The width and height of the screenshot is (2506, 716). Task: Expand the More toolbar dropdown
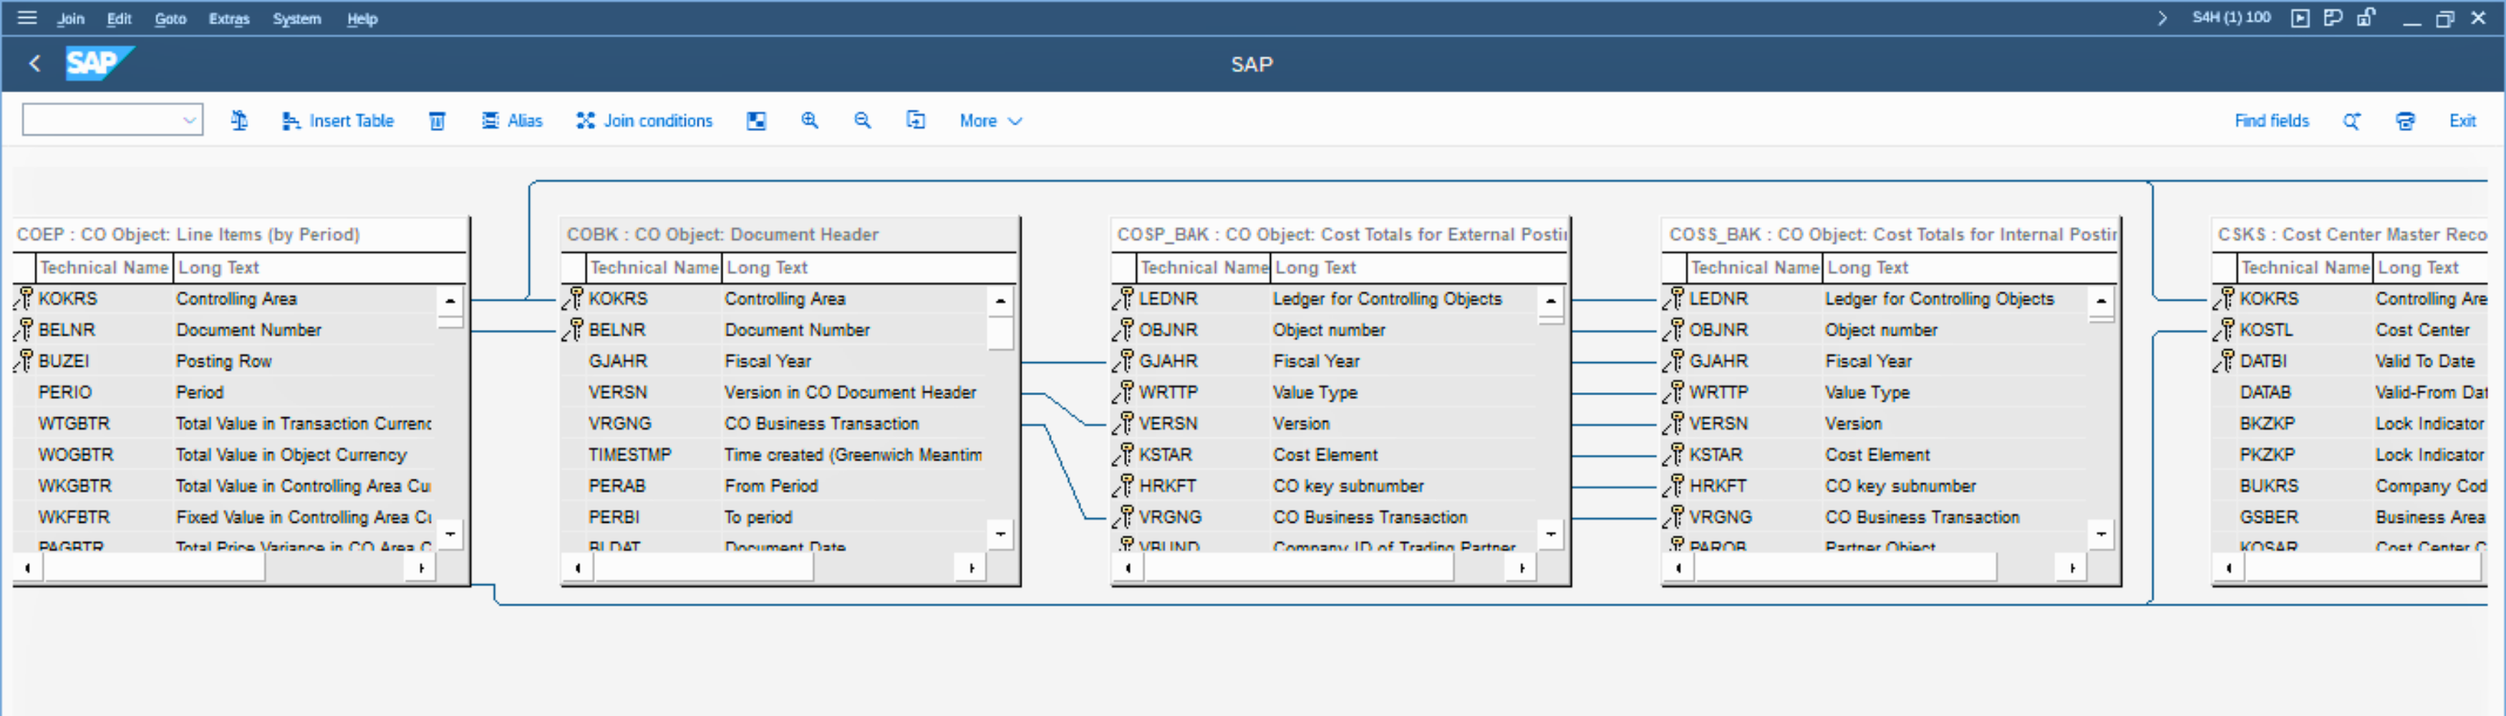click(990, 120)
